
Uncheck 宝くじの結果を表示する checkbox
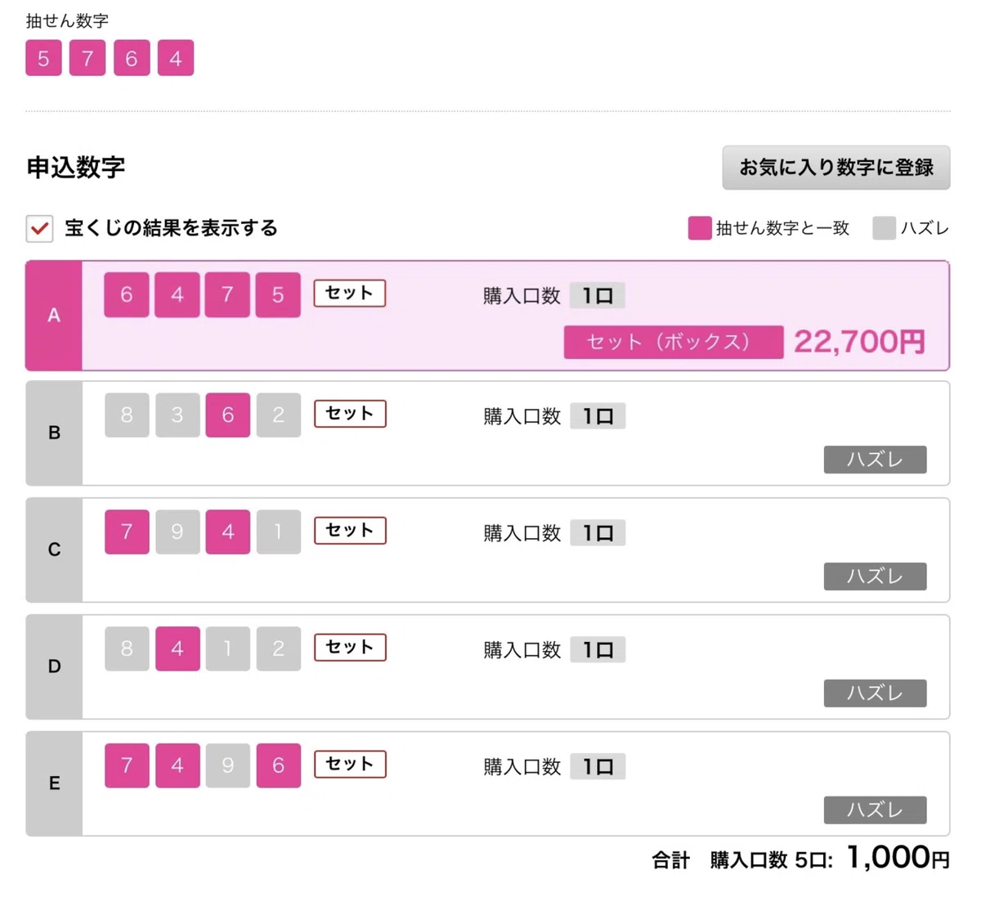pyautogui.click(x=39, y=228)
